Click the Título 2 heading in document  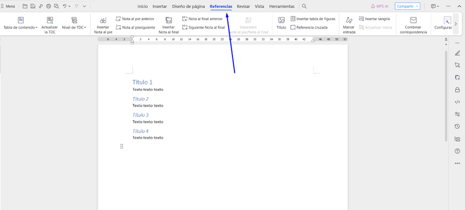(140, 99)
